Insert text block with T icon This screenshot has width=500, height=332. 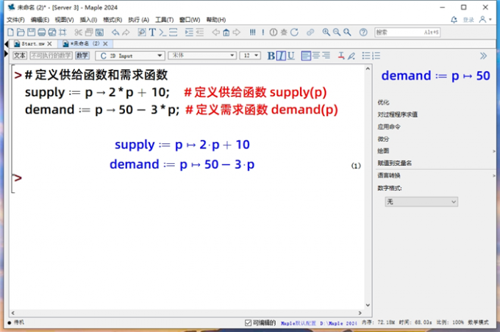(x=152, y=32)
